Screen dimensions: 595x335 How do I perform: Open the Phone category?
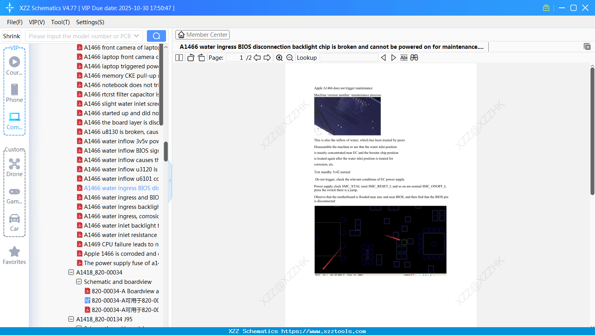[14, 93]
